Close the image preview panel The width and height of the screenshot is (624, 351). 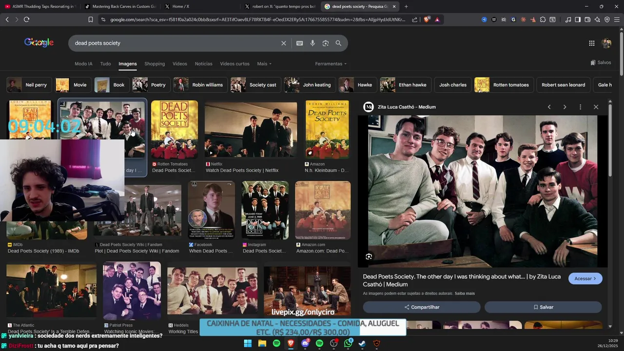click(596, 107)
